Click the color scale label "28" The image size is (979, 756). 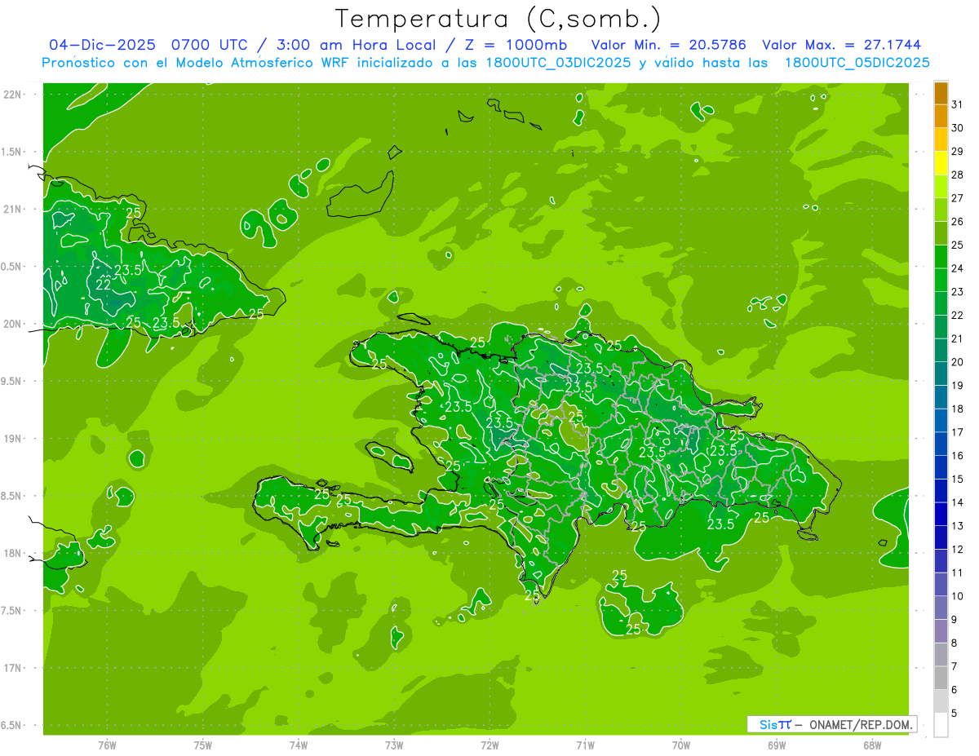(957, 175)
